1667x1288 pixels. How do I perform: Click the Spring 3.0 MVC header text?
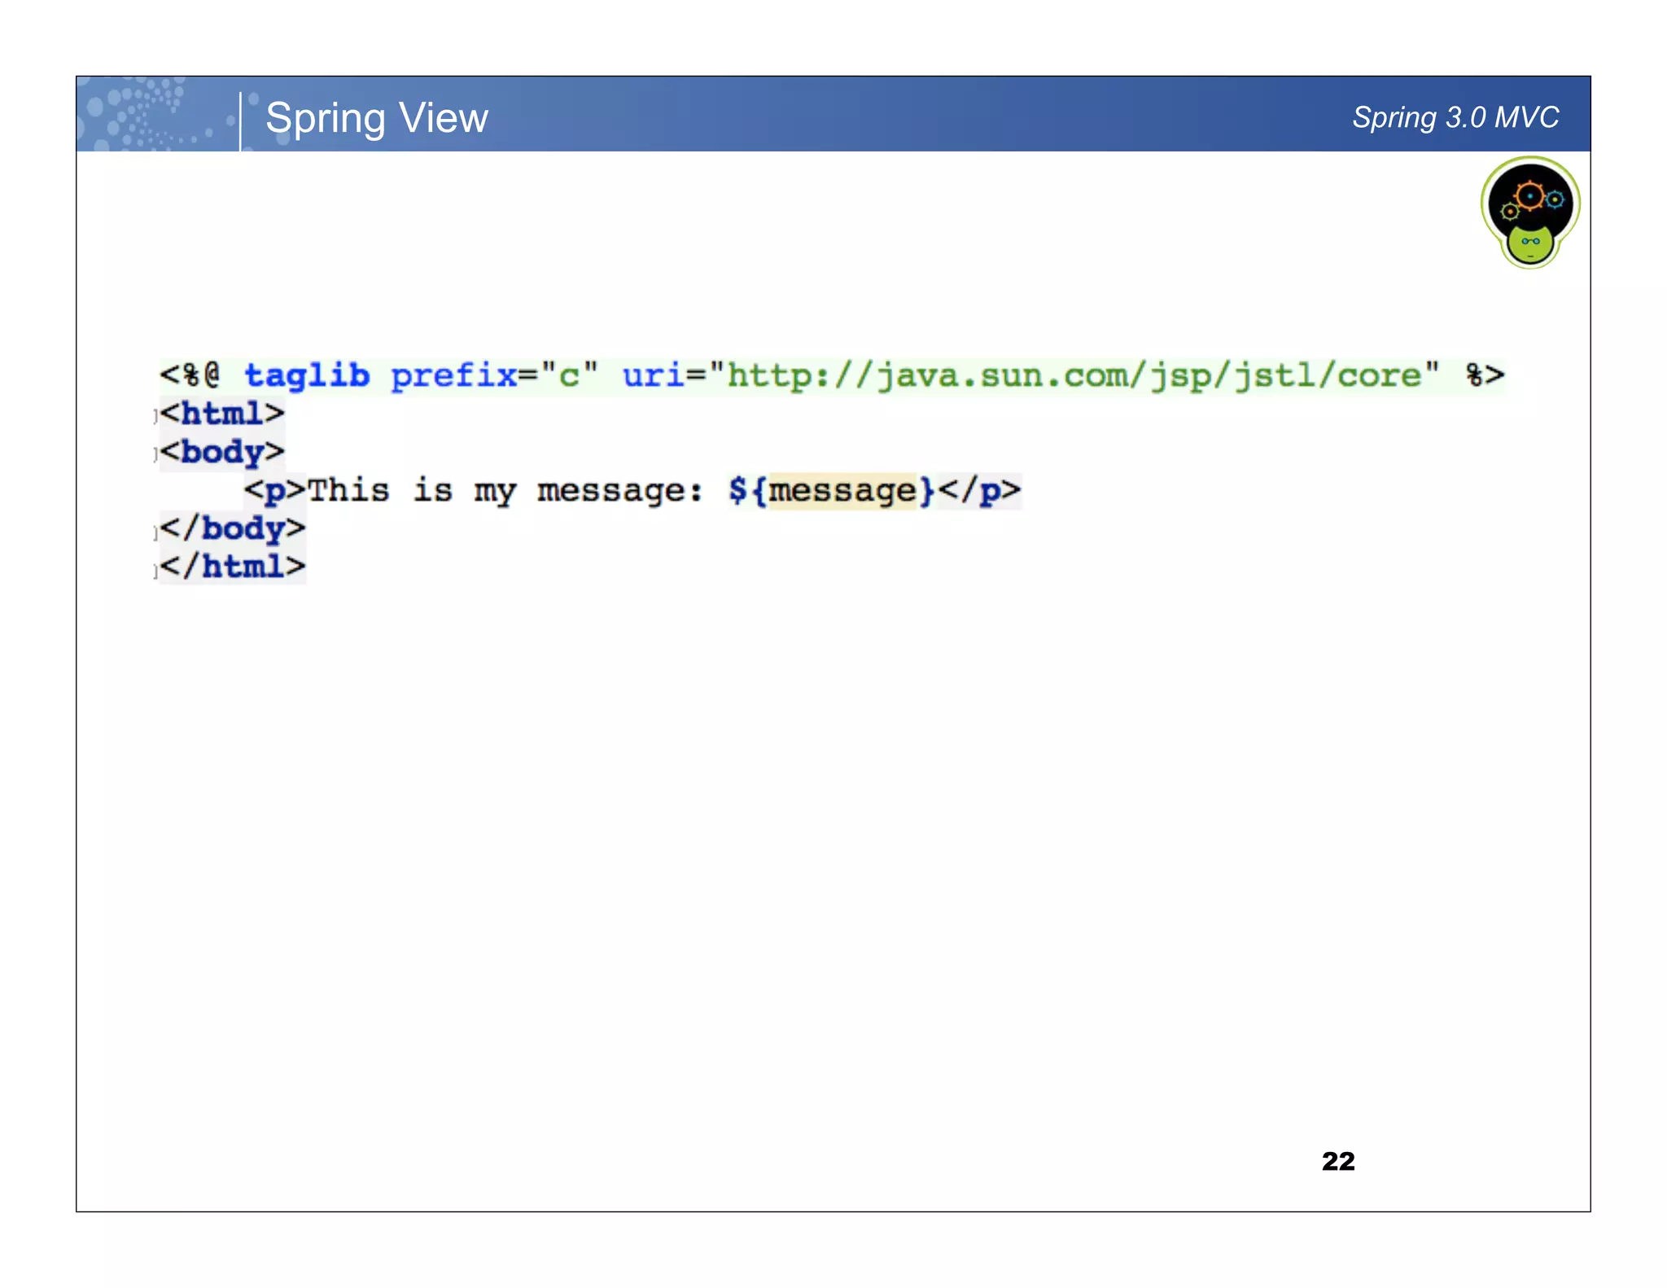coord(1455,118)
